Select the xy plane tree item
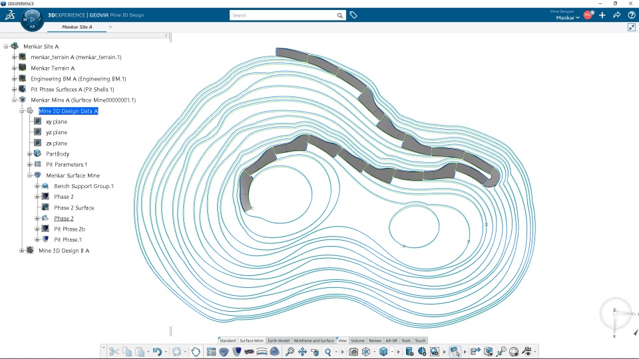 57,122
